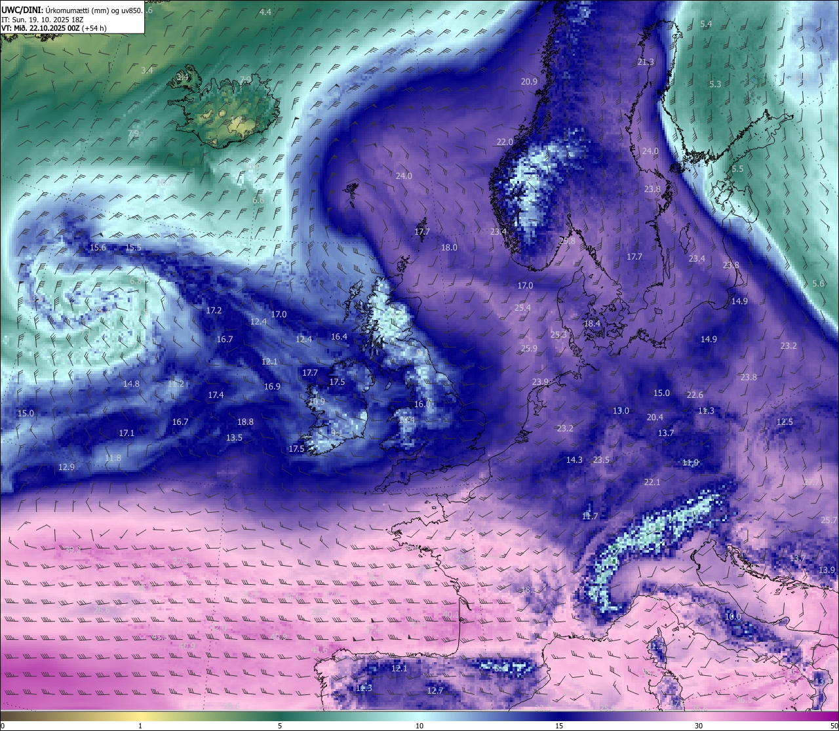Click the magenta end of the color bar

(829, 716)
